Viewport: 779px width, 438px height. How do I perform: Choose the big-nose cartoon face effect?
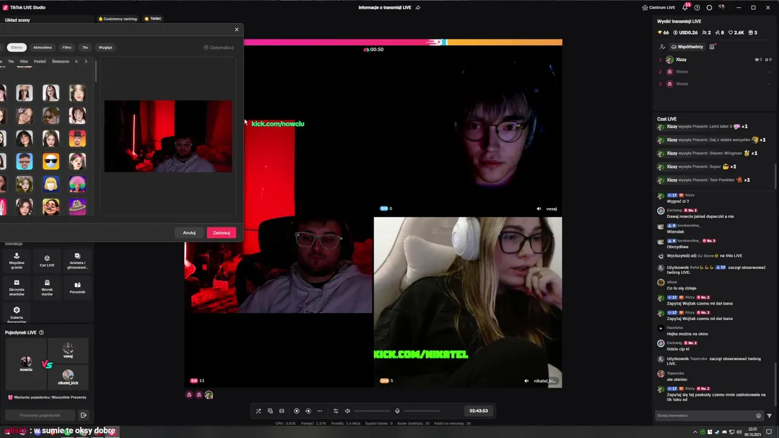[x=51, y=207]
